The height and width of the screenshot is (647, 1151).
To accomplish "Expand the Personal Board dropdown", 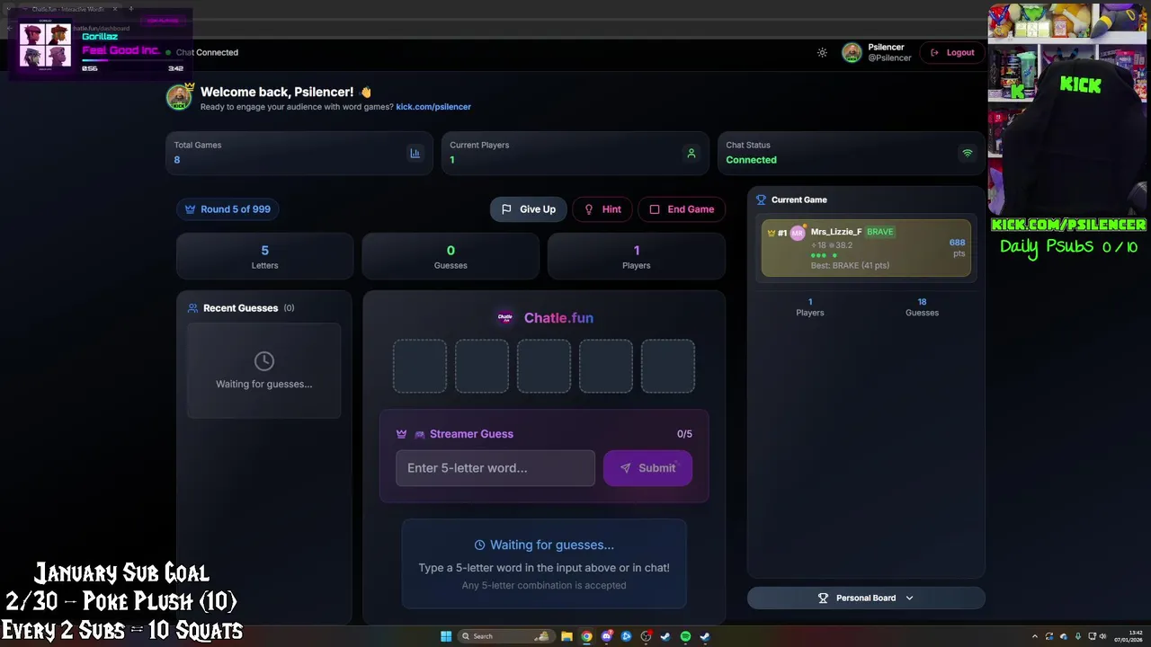I will 866,598.
